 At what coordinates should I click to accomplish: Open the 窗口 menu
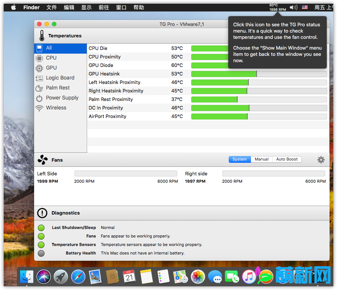tap(121, 7)
